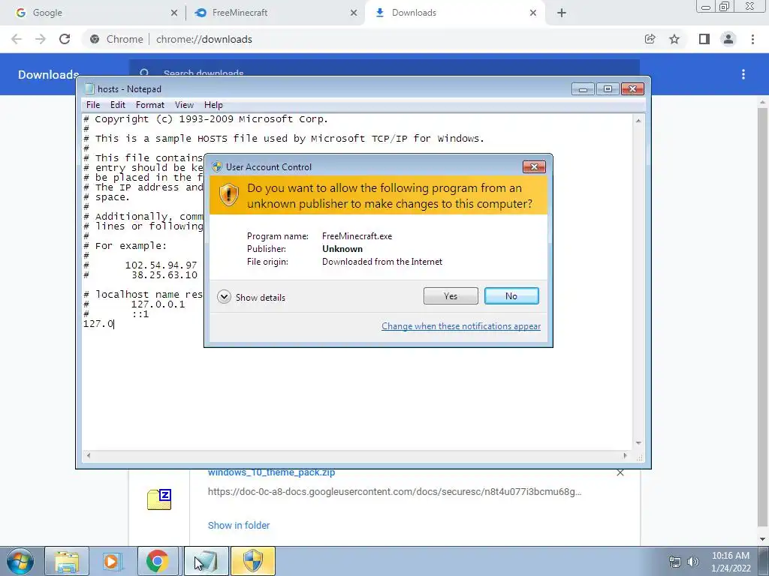The width and height of the screenshot is (769, 576).
Task: Open Chrome profile avatar
Action: (728, 39)
